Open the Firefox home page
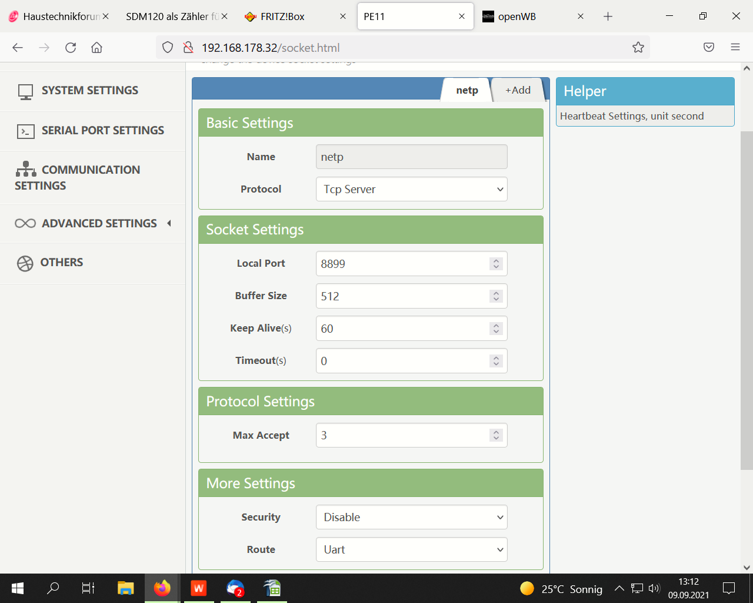The width and height of the screenshot is (753, 603). click(97, 48)
